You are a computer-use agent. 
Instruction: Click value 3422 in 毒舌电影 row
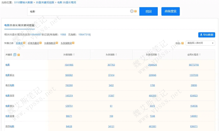(111, 85)
